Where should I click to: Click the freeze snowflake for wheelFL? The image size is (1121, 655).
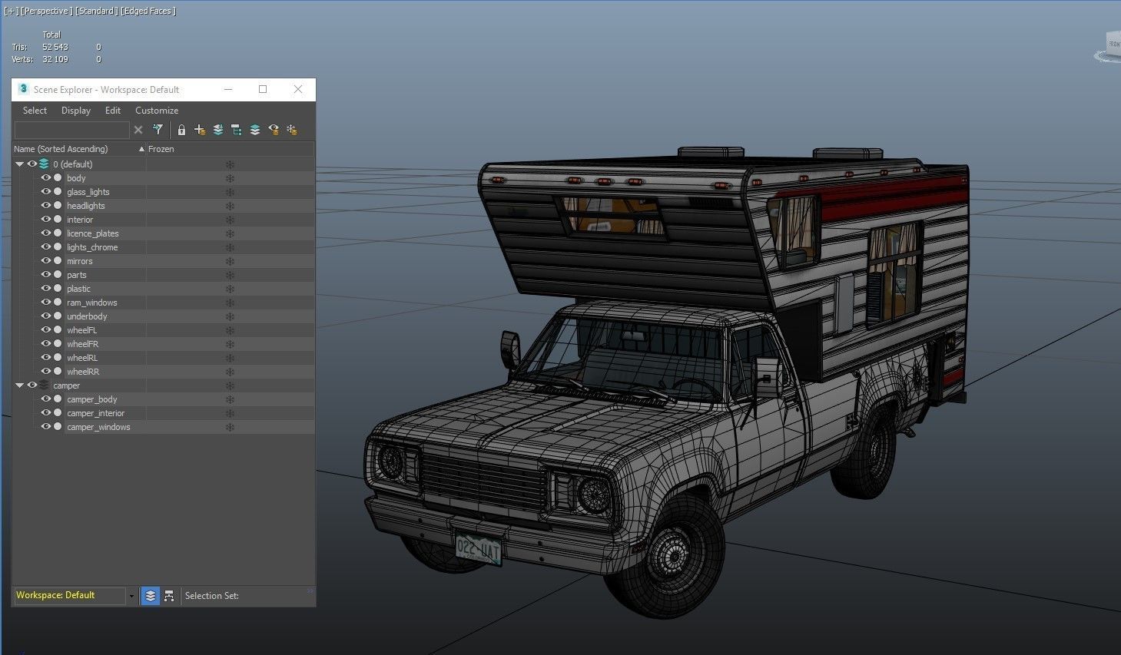[x=230, y=330]
